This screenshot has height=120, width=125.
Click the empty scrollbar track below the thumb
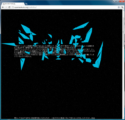[123, 81]
